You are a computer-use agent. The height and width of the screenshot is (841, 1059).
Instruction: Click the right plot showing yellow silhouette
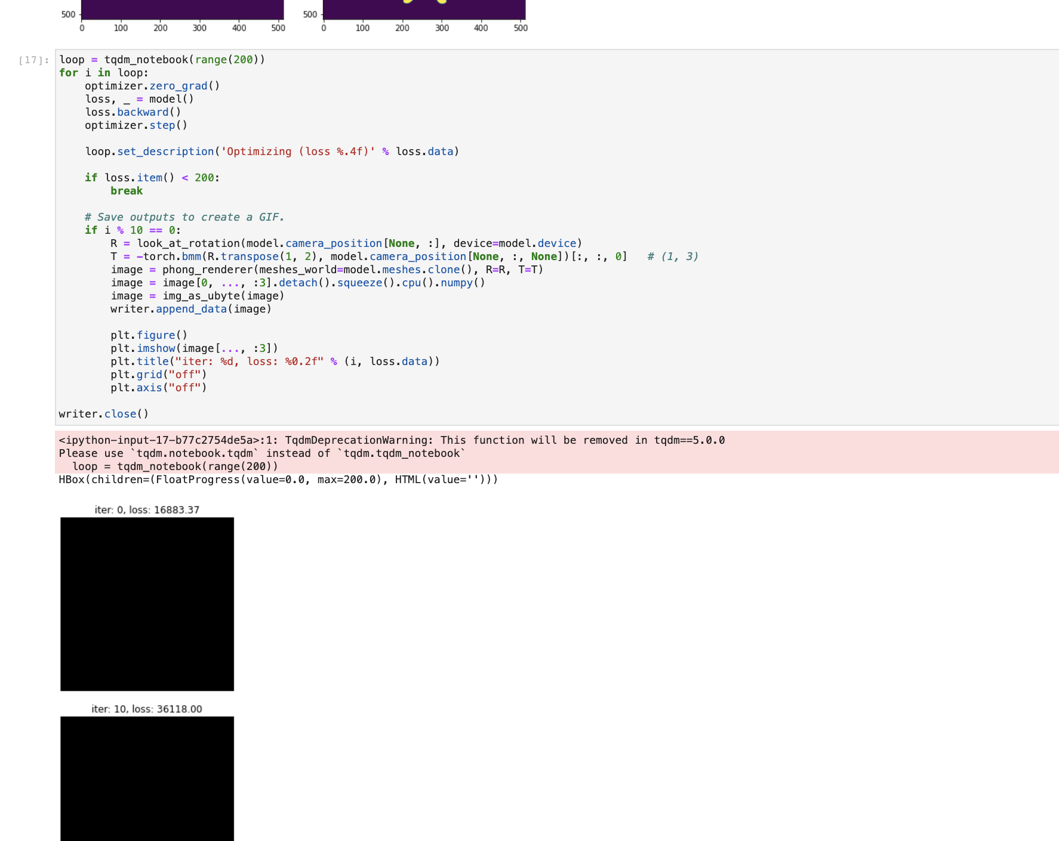424,6
